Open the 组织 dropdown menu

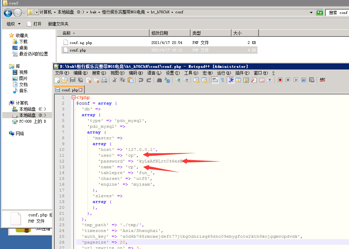tap(13, 24)
